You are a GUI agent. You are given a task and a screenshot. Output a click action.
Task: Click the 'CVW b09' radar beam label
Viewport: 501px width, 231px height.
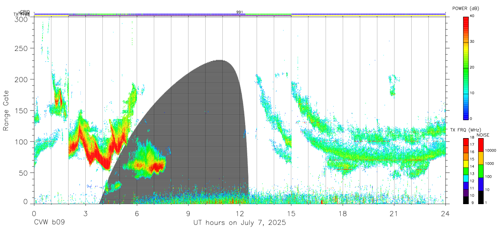pyautogui.click(x=49, y=223)
